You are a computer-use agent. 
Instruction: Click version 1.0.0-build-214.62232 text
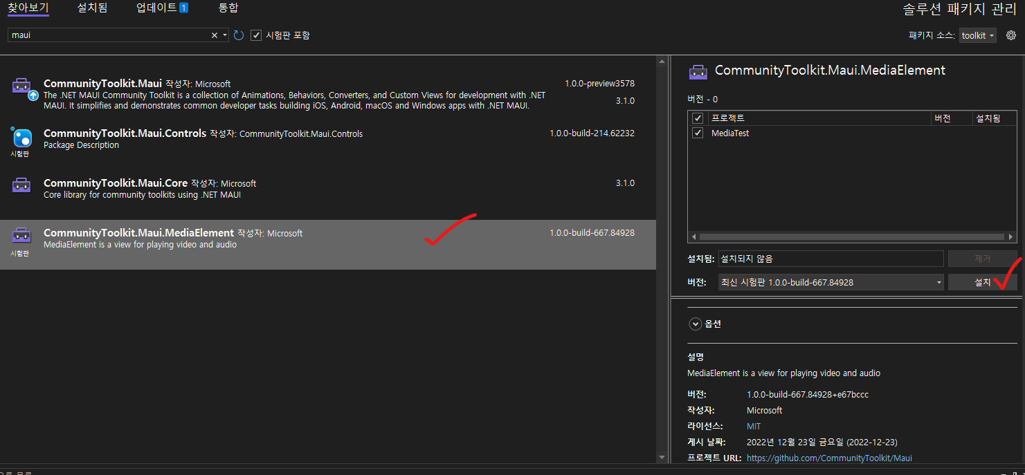pyautogui.click(x=592, y=133)
